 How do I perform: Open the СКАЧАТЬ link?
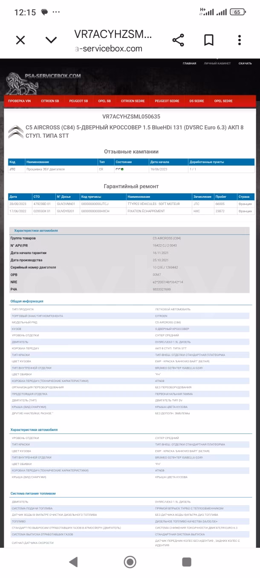tap(245, 64)
